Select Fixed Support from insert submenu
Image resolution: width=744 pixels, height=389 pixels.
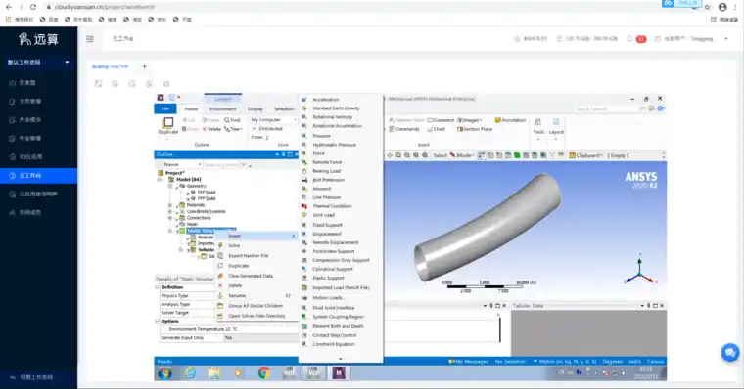[x=327, y=225]
